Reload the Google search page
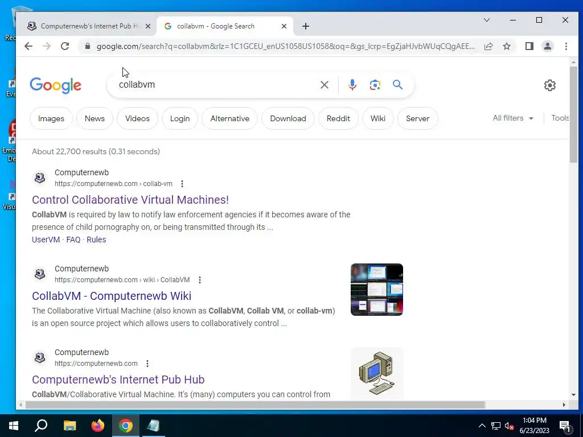Image resolution: width=583 pixels, height=437 pixels. 65,46
